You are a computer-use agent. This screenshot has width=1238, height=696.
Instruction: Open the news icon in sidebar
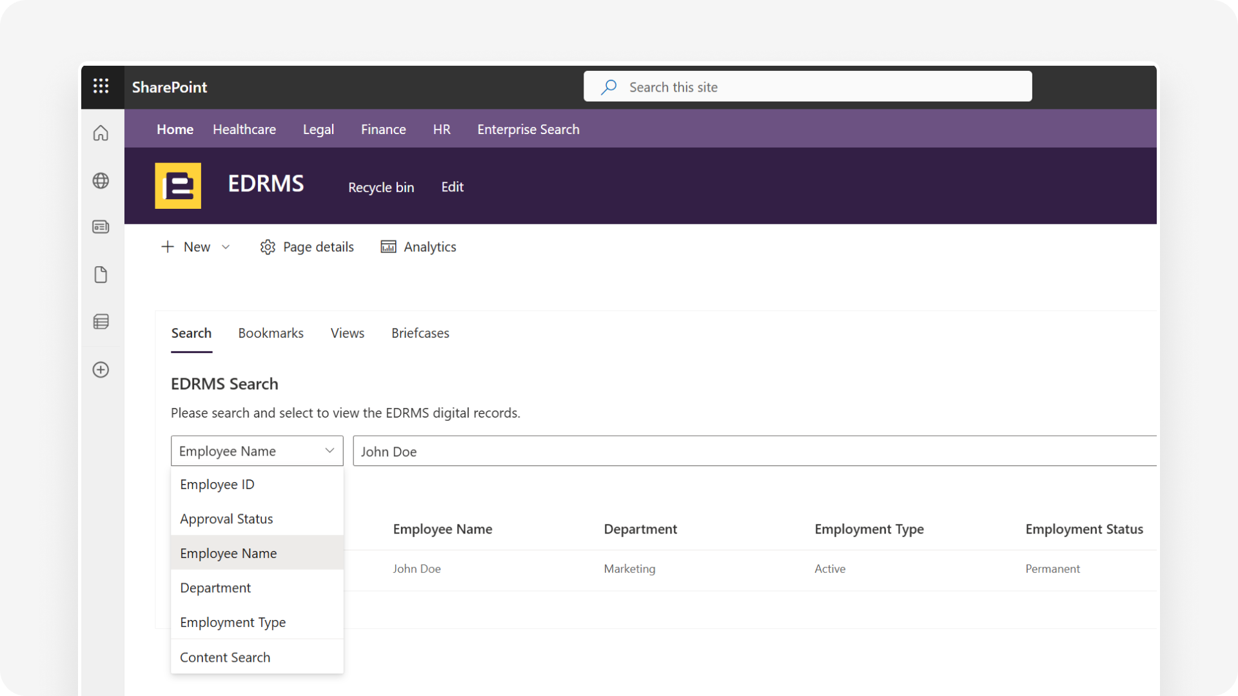point(101,227)
